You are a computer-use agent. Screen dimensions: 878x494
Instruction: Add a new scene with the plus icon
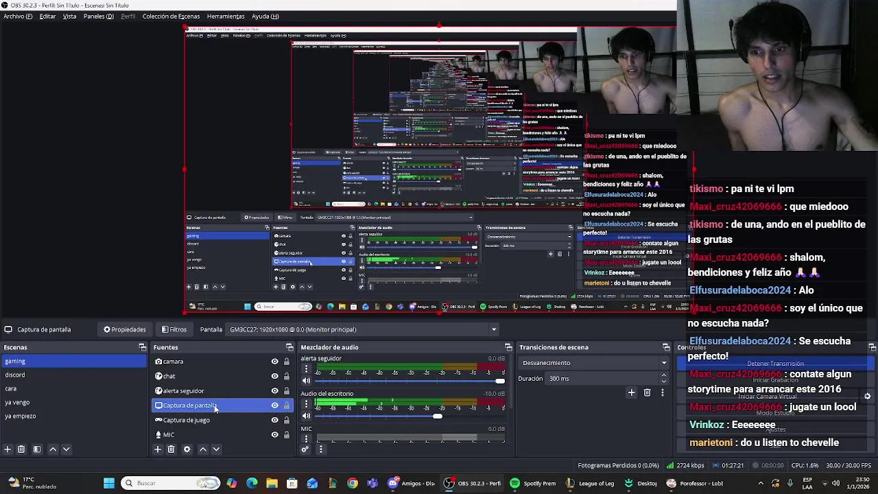pos(8,449)
